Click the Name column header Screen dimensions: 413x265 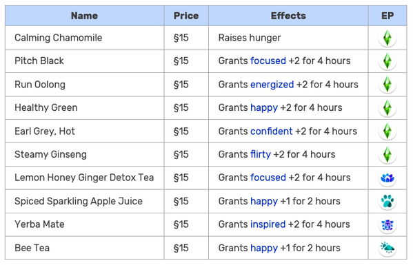coord(85,16)
